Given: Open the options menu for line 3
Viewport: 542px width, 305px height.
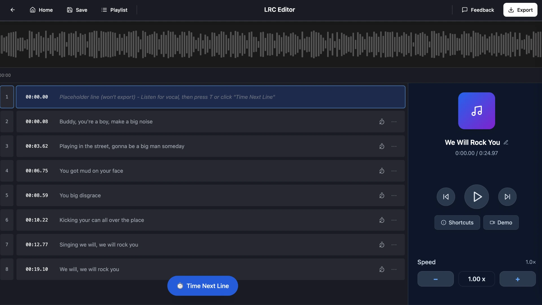Looking at the screenshot, I should tap(394, 146).
